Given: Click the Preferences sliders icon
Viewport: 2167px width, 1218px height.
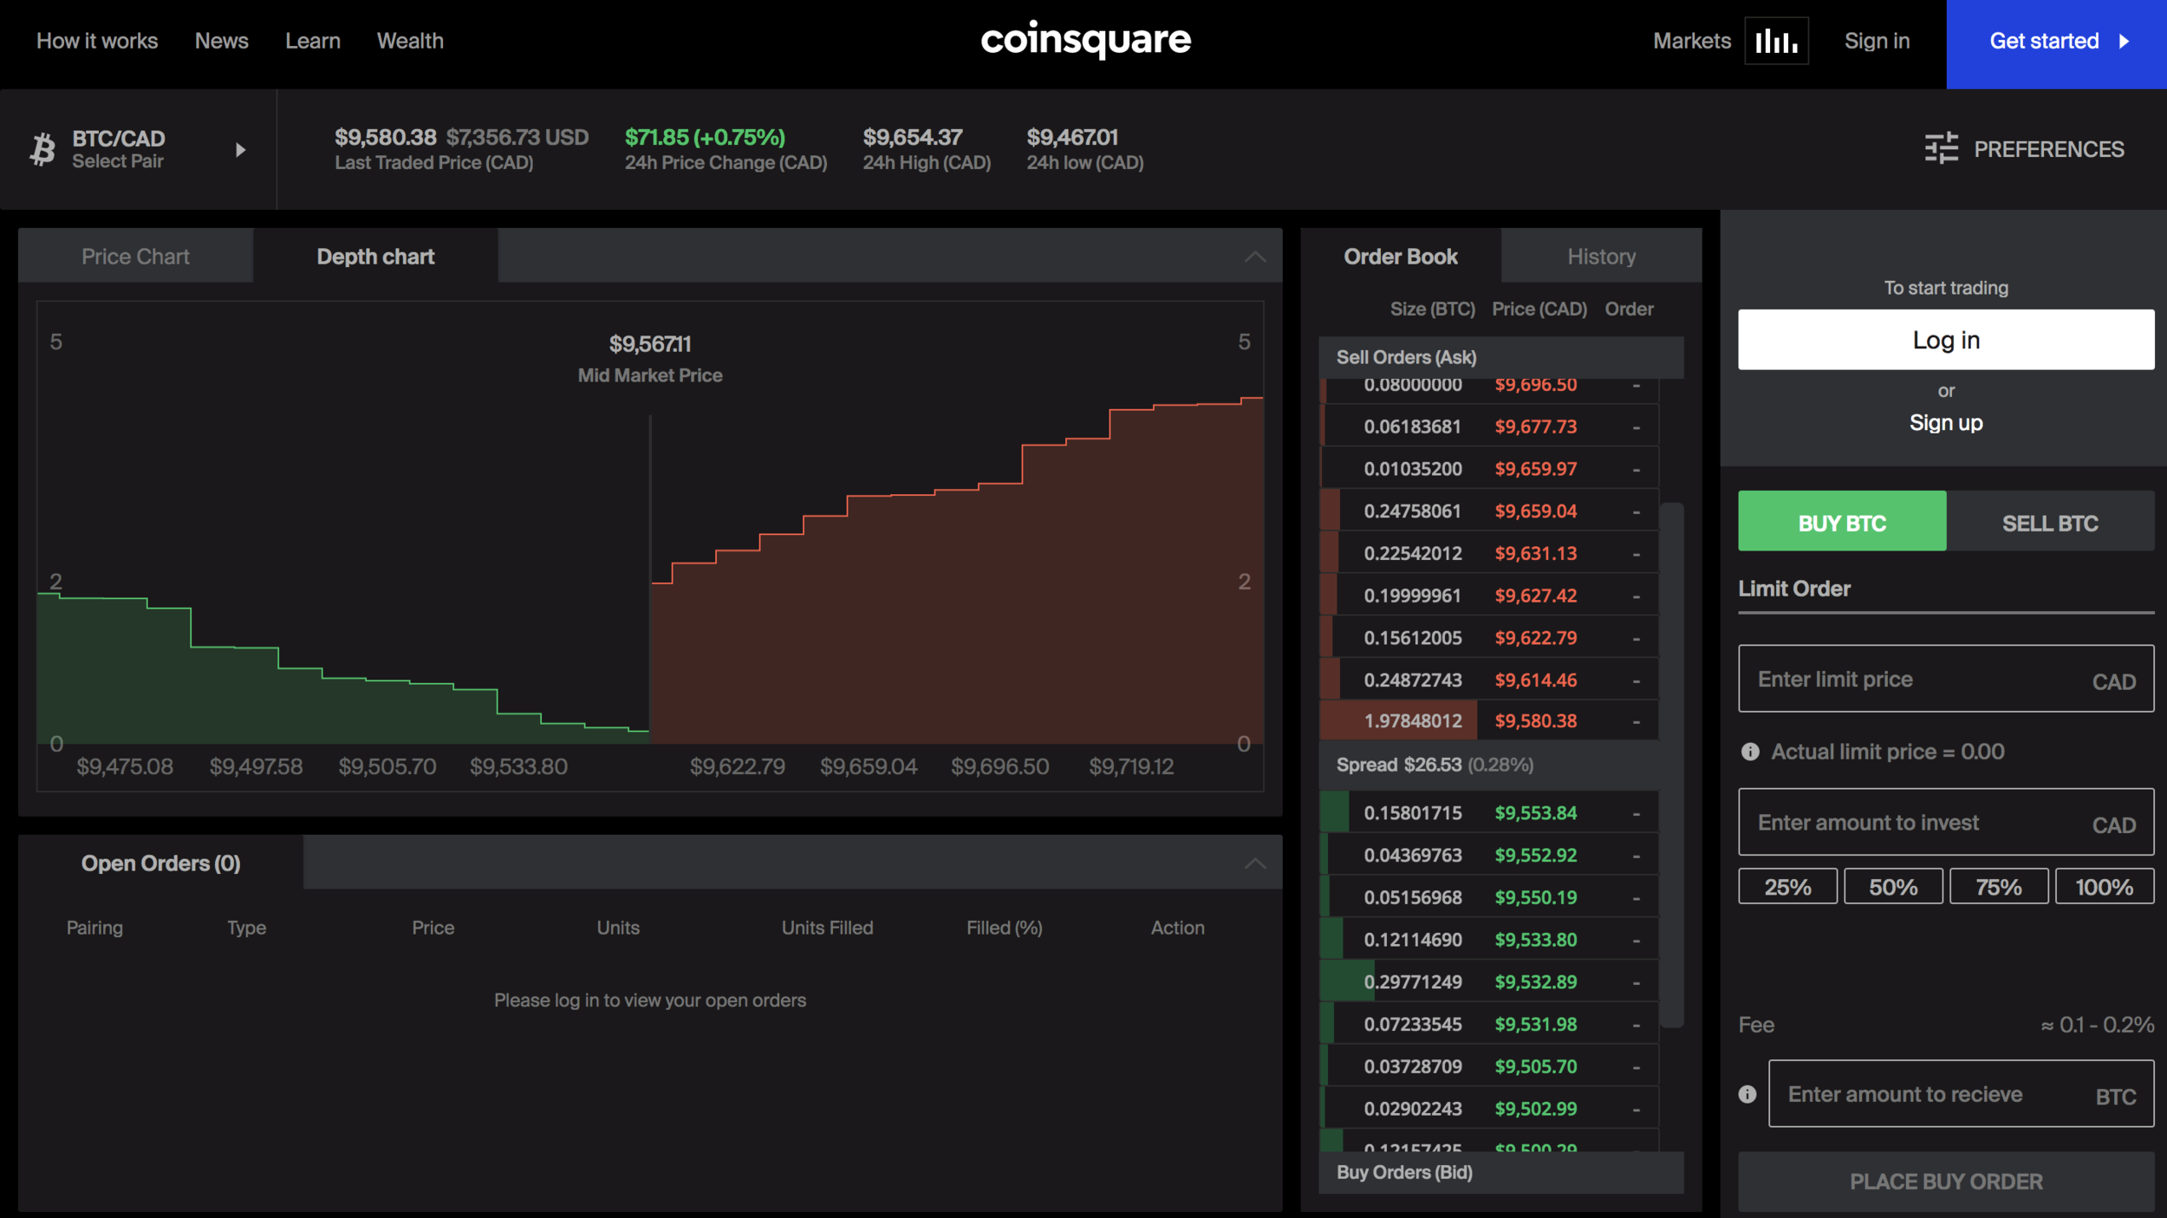Looking at the screenshot, I should coord(1942,148).
